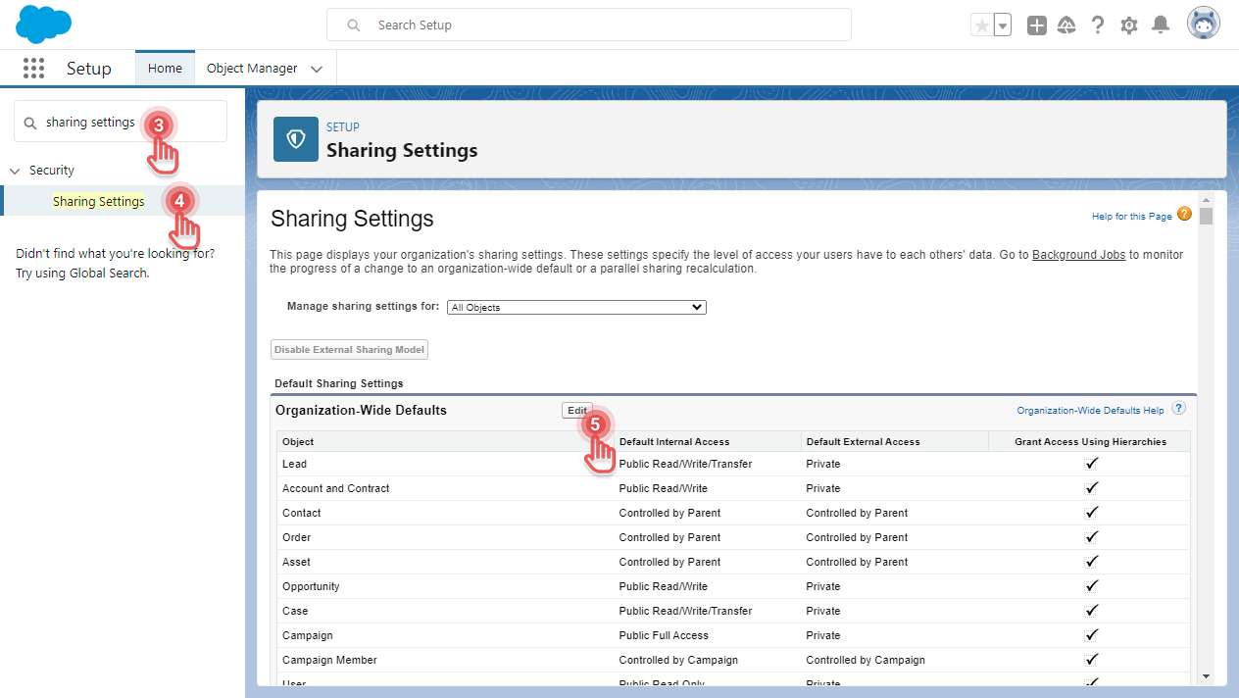Click Grant Access checkmark for Campaign
The image size is (1239, 698).
coord(1092,635)
